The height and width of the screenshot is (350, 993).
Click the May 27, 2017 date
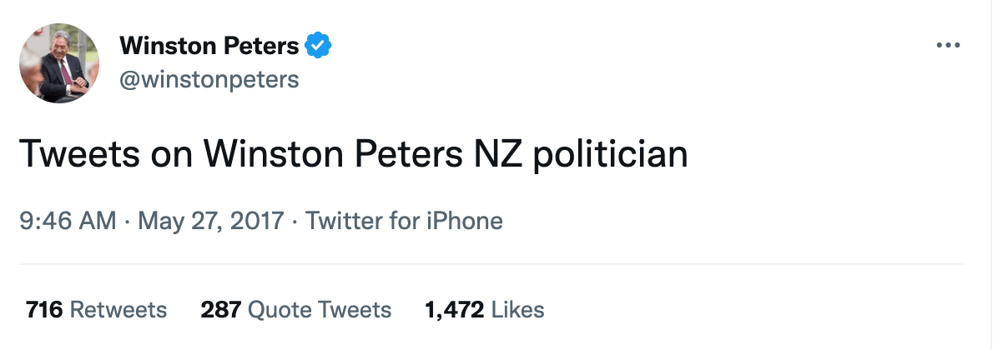tap(210, 221)
